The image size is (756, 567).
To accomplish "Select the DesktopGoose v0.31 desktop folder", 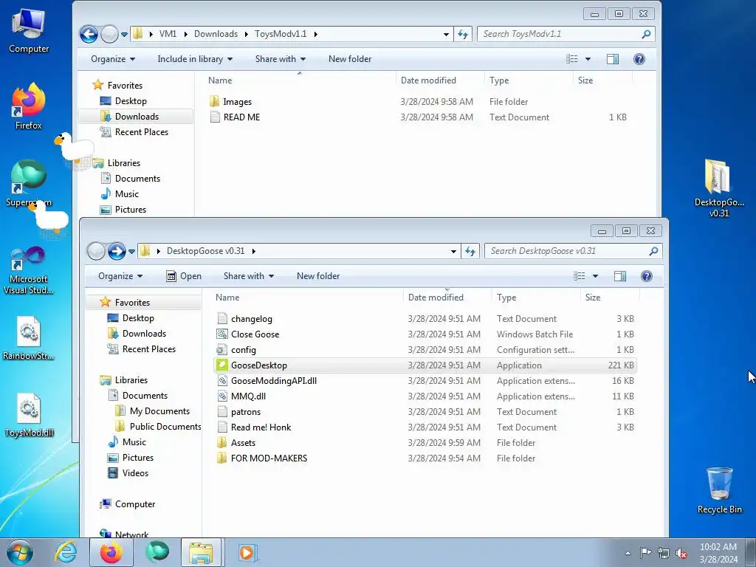I will pyautogui.click(x=719, y=188).
